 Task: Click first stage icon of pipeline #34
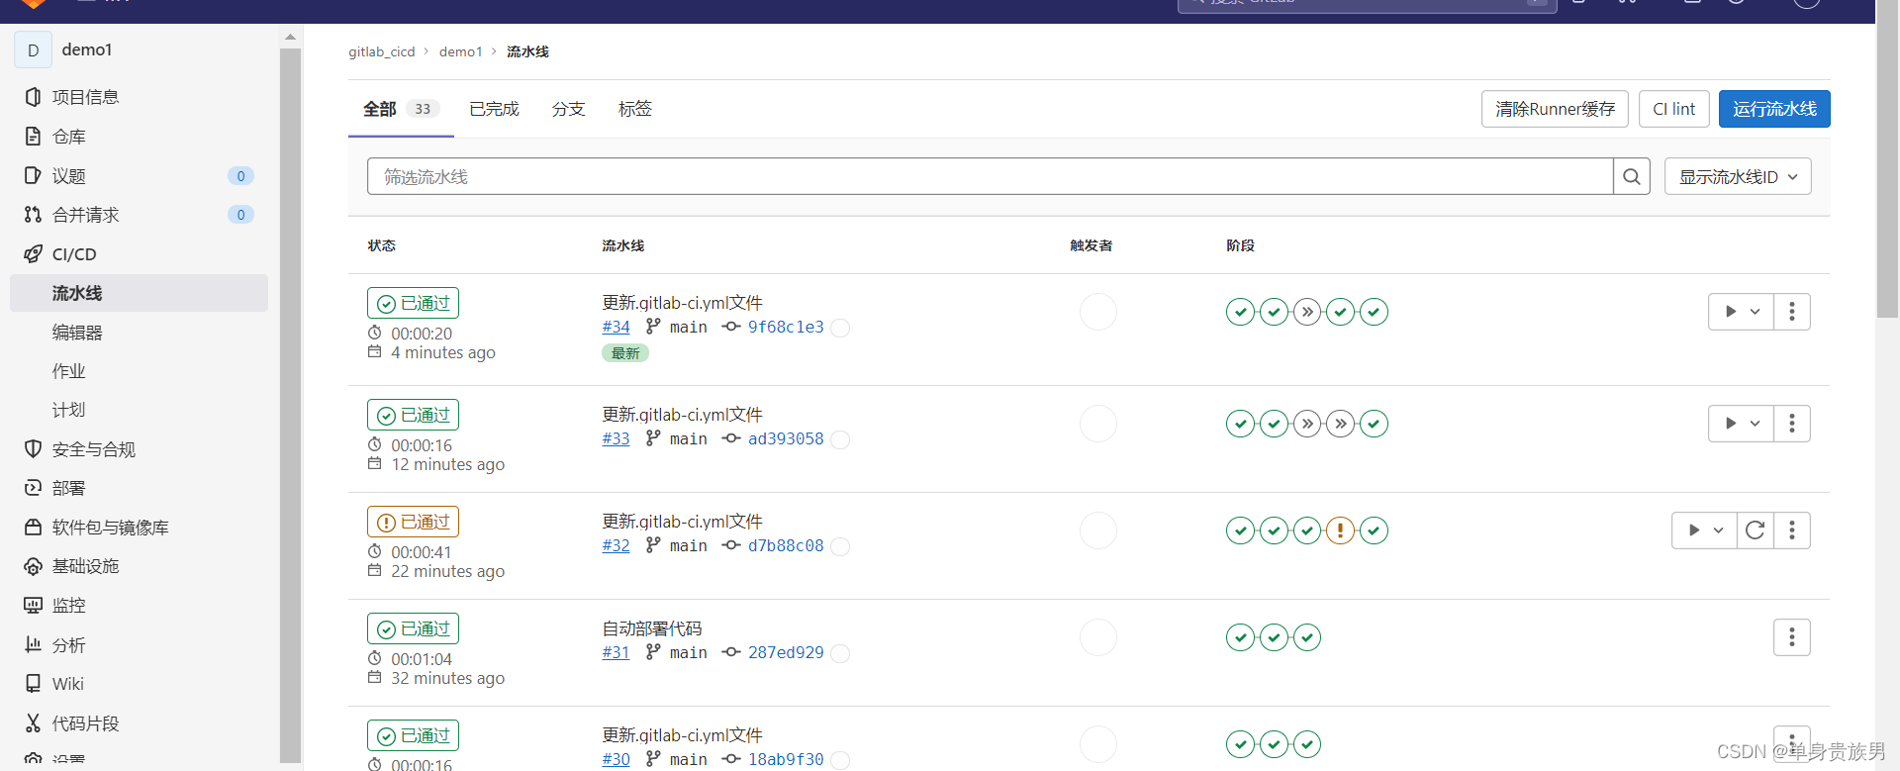click(x=1241, y=312)
